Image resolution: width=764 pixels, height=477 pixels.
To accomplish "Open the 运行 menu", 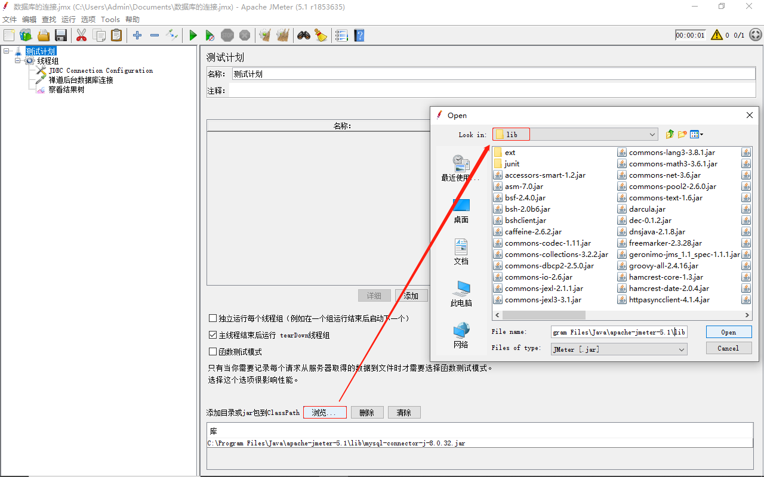I will tap(69, 19).
